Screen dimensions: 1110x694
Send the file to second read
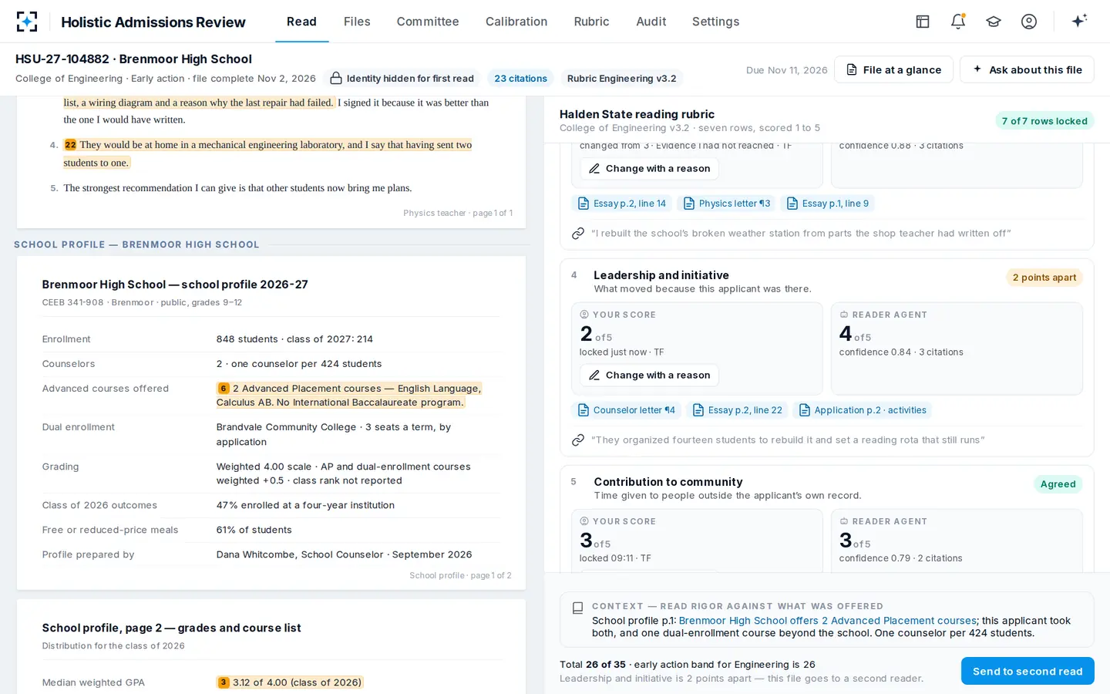tap(1028, 671)
